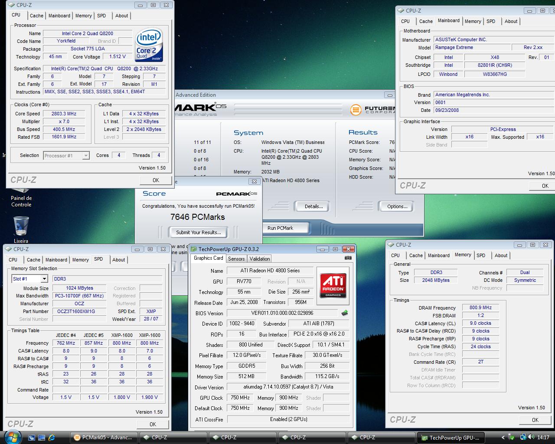This screenshot has height=444, width=555.
Task: Show hidden tray icons with the chevron
Action: point(503,437)
